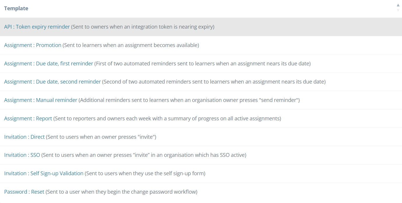402x203 pixels.
Task: Click the descending sort arrow in Template header
Action: click(x=398, y=10)
